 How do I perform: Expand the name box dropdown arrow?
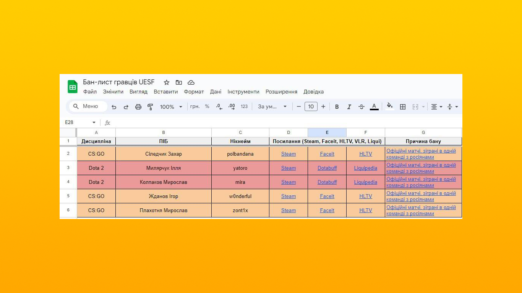(94, 122)
